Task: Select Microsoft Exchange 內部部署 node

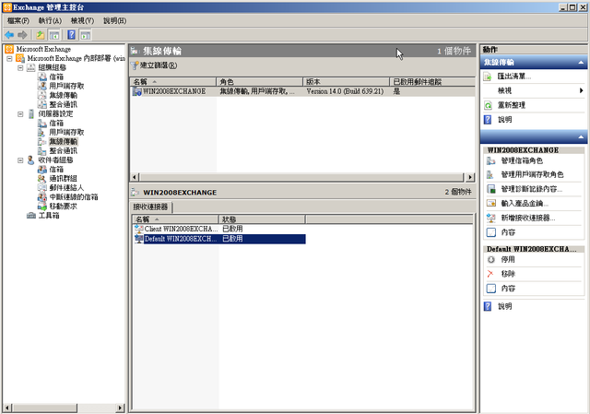Action: click(x=76, y=58)
